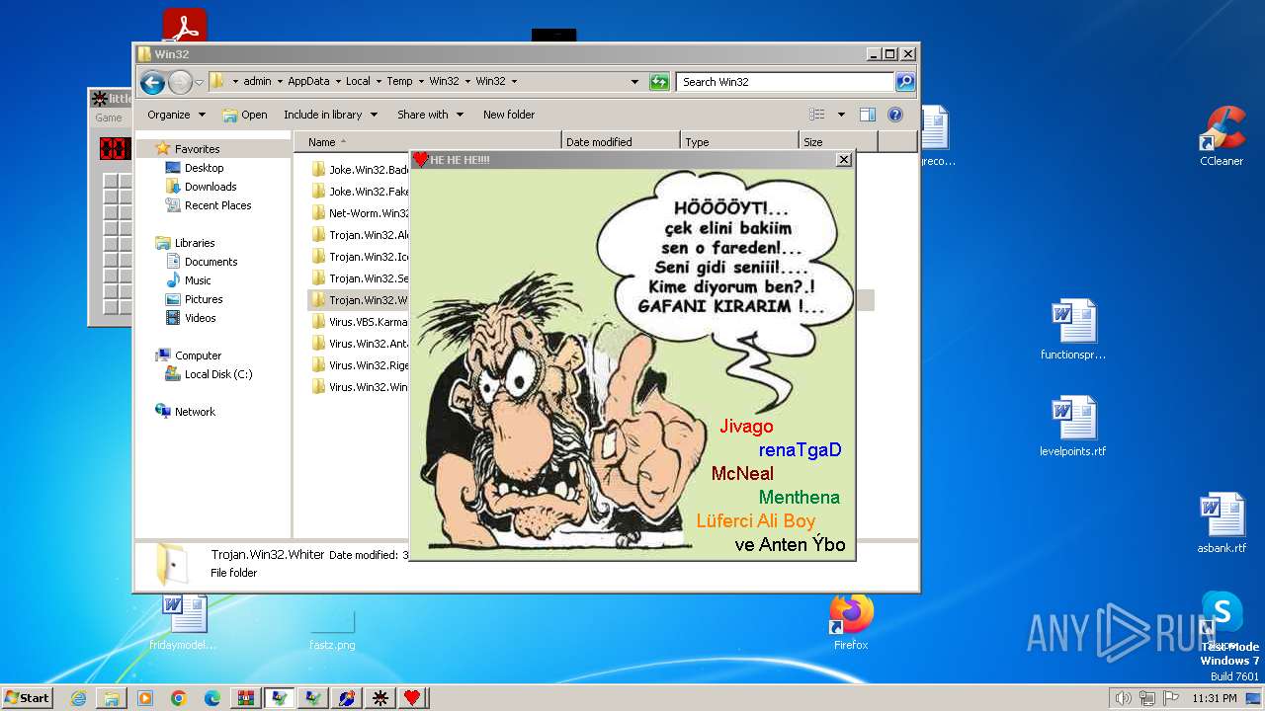Screen dimensions: 1265x711
Task: Sort the list by the Size column
Action: (837, 142)
